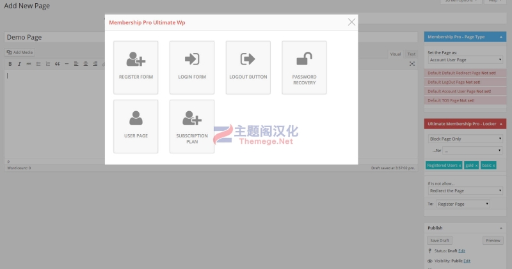Click 'Draft saved at 3:37:02 pm' text
This screenshot has width=512, height=269.
(x=393, y=168)
